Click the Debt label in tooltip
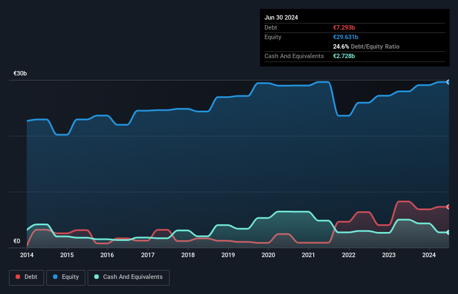Viewport: 458px width, 294px height. point(271,27)
